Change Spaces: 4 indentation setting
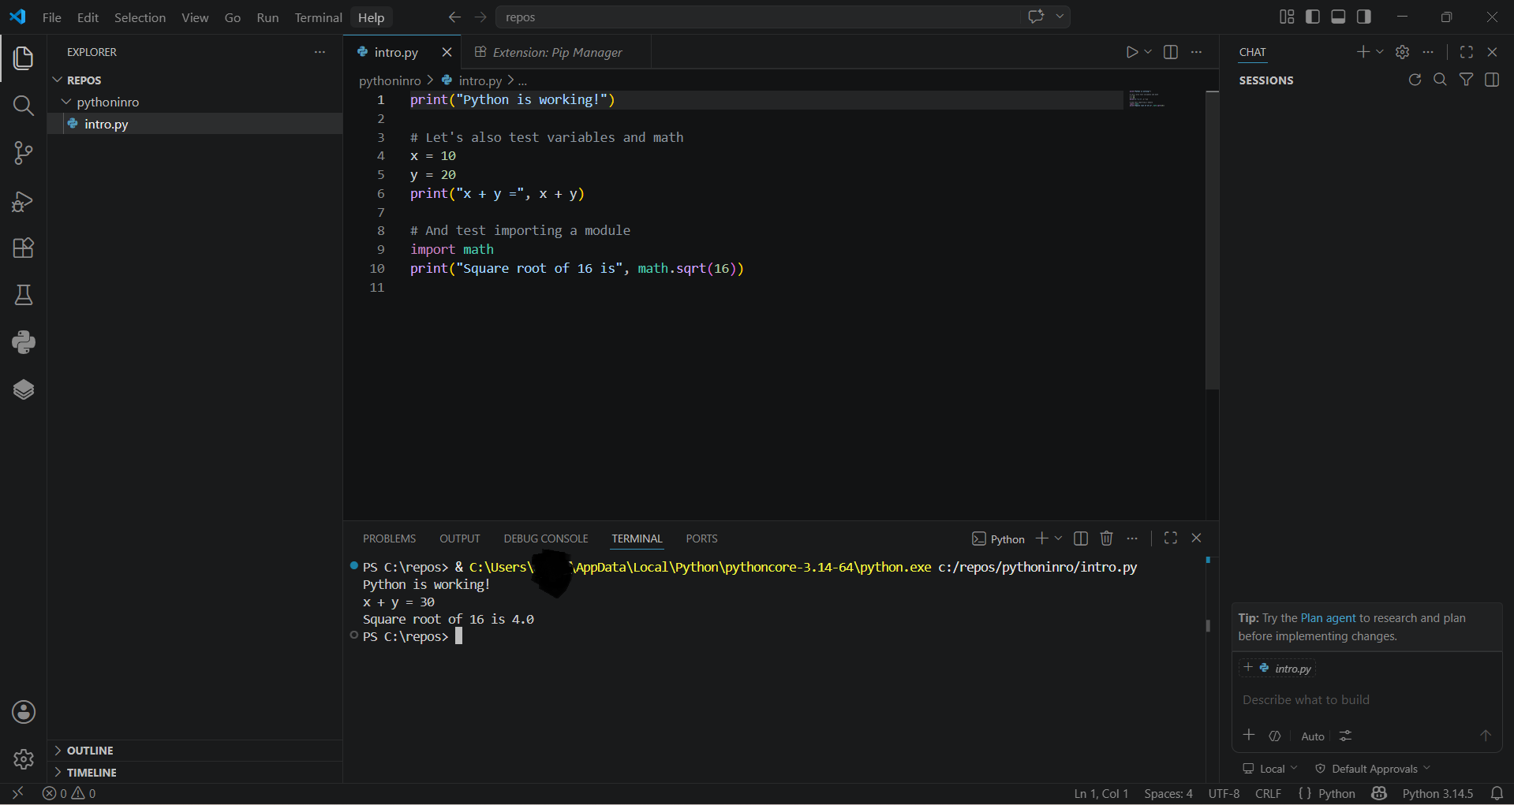1514x805 pixels. [x=1168, y=794]
